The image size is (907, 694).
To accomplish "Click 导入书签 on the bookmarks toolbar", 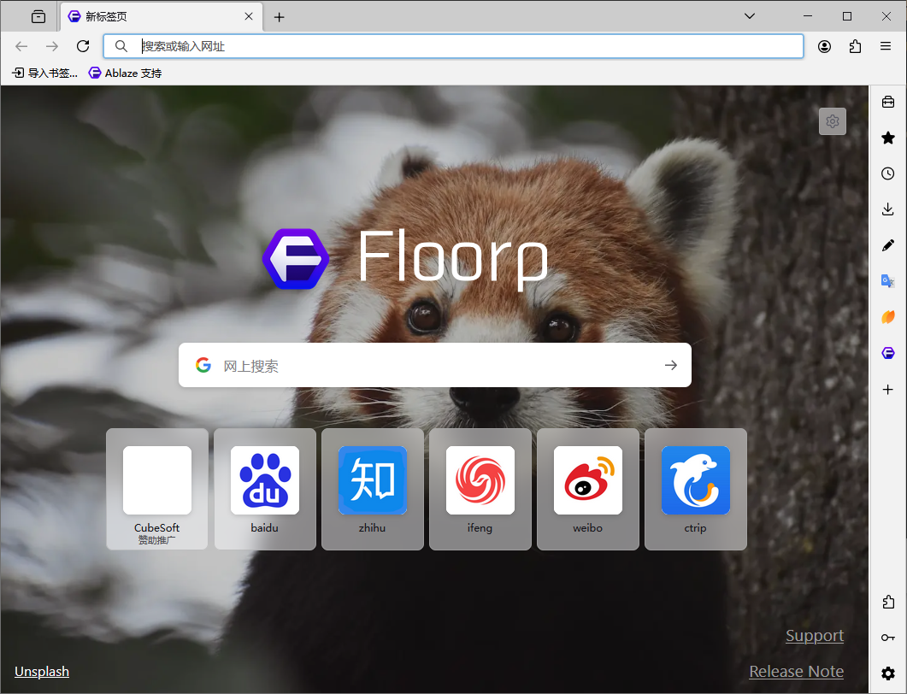I will (43, 73).
